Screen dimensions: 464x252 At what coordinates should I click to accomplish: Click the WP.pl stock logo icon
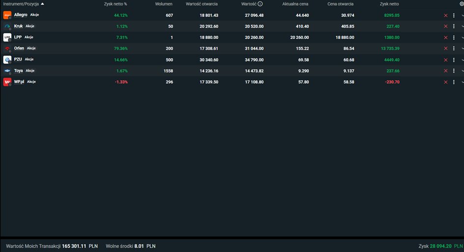click(x=7, y=82)
